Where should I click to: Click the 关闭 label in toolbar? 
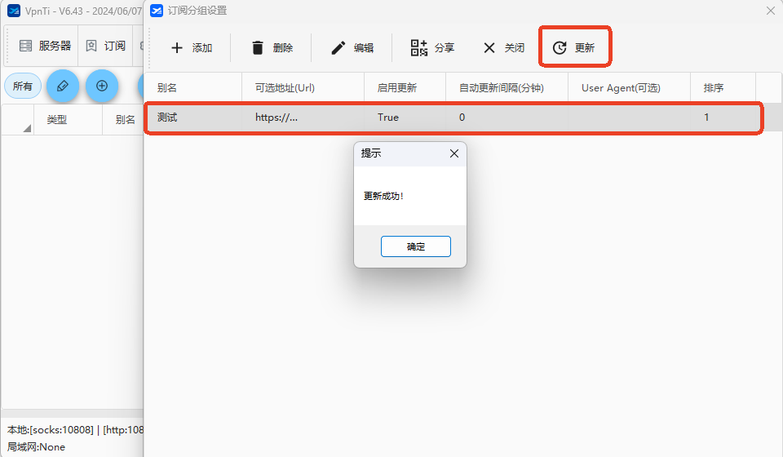coord(515,48)
